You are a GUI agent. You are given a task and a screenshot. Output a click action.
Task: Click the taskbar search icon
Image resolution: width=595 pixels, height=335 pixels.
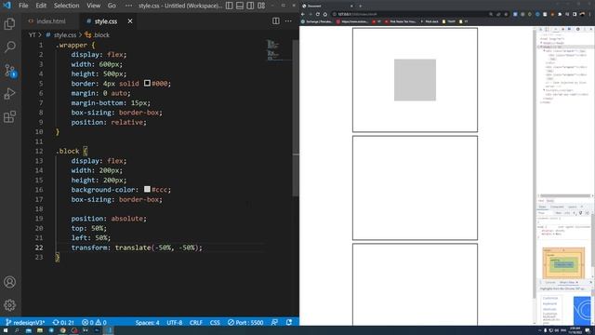tap(17, 330)
